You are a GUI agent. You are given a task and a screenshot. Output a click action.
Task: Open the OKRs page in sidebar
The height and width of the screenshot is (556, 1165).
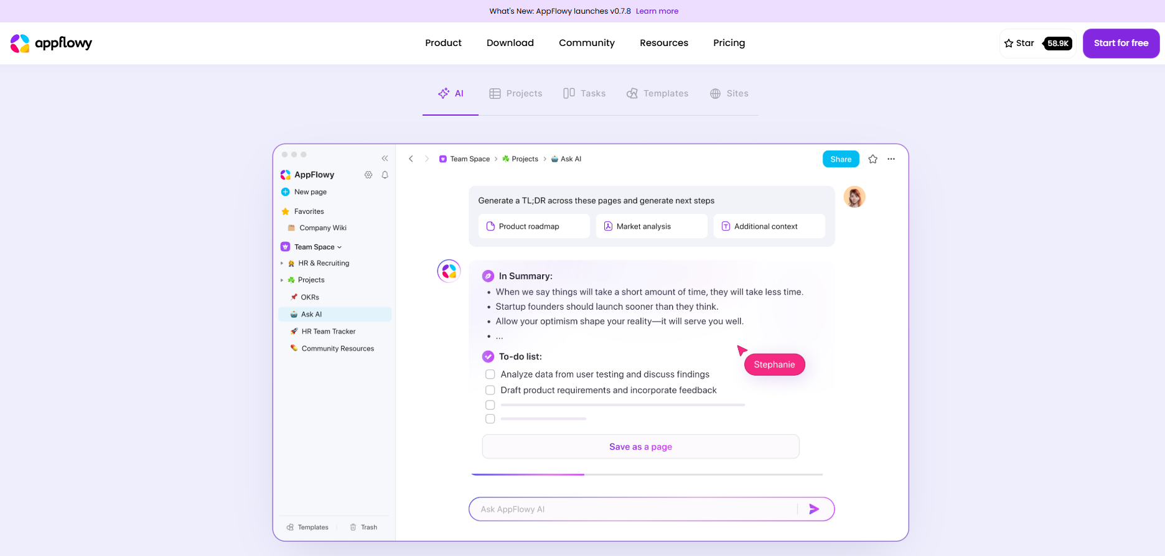tap(310, 297)
